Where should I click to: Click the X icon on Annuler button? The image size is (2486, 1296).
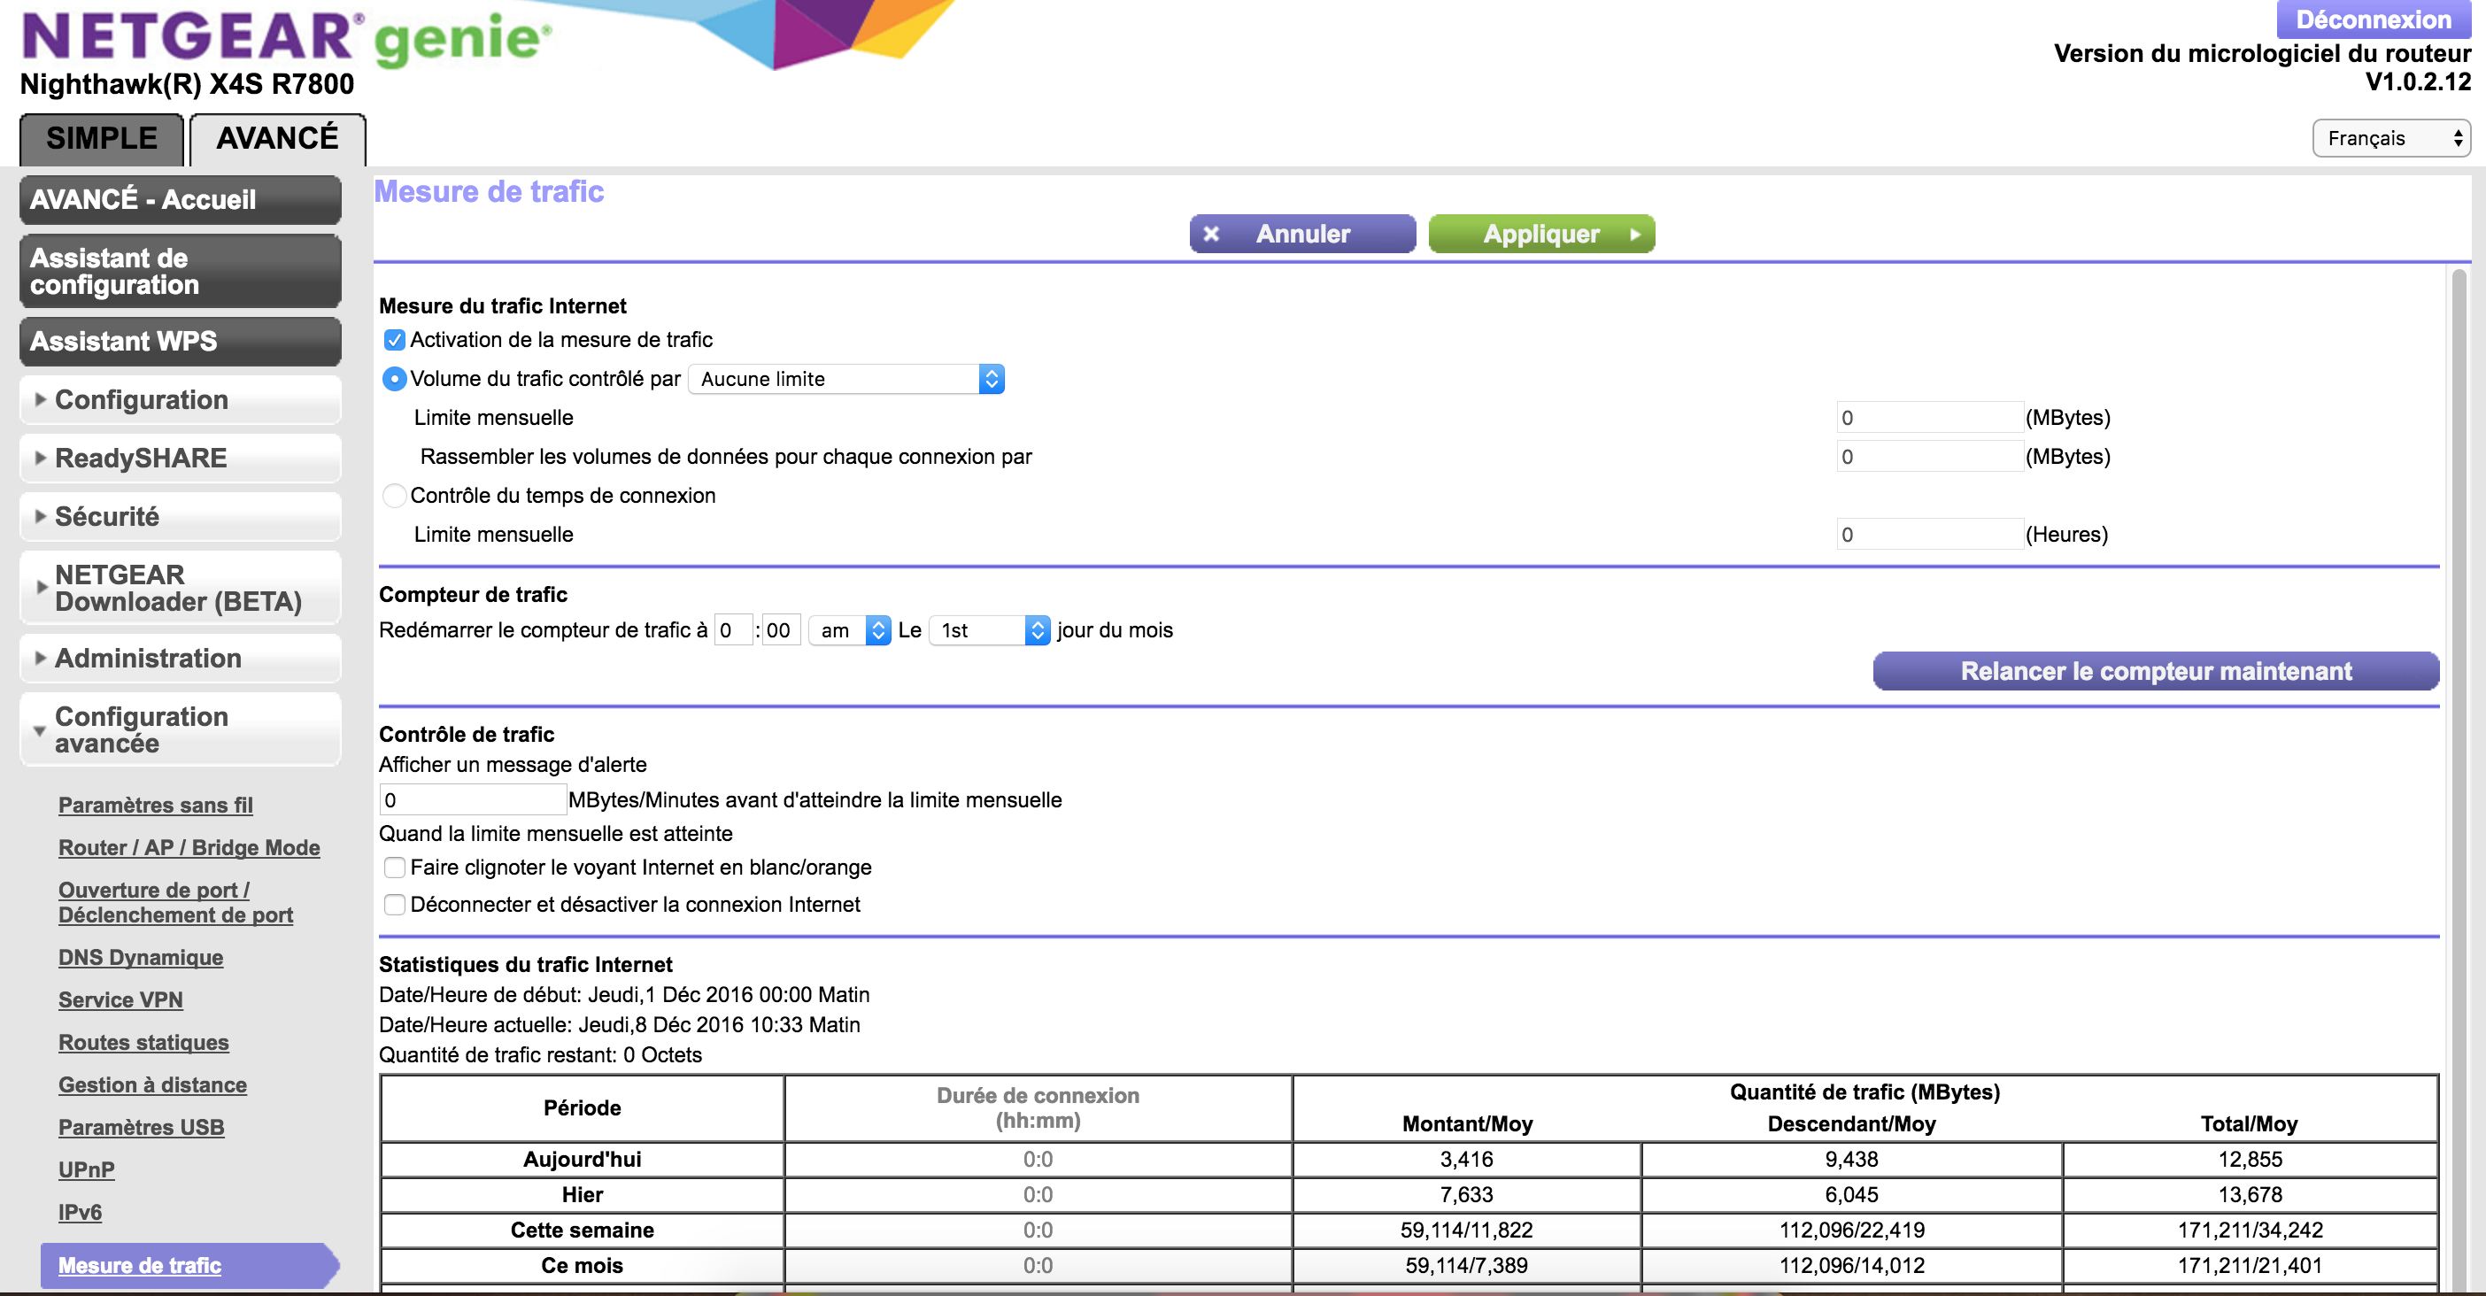pos(1211,235)
